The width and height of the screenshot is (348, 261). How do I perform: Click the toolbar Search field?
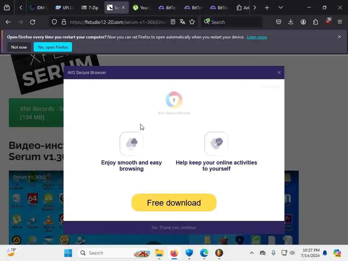tap(231, 22)
